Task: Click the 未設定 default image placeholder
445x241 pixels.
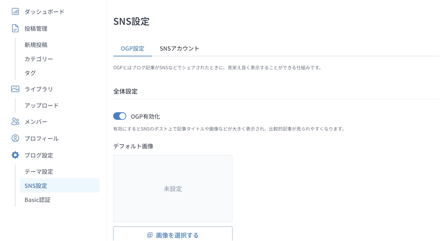Action: click(x=173, y=189)
